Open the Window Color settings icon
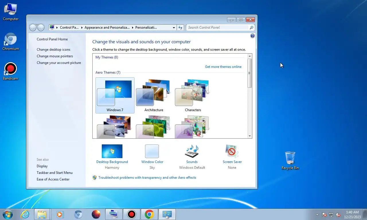Viewport: 367px width, 220px height. point(152,151)
